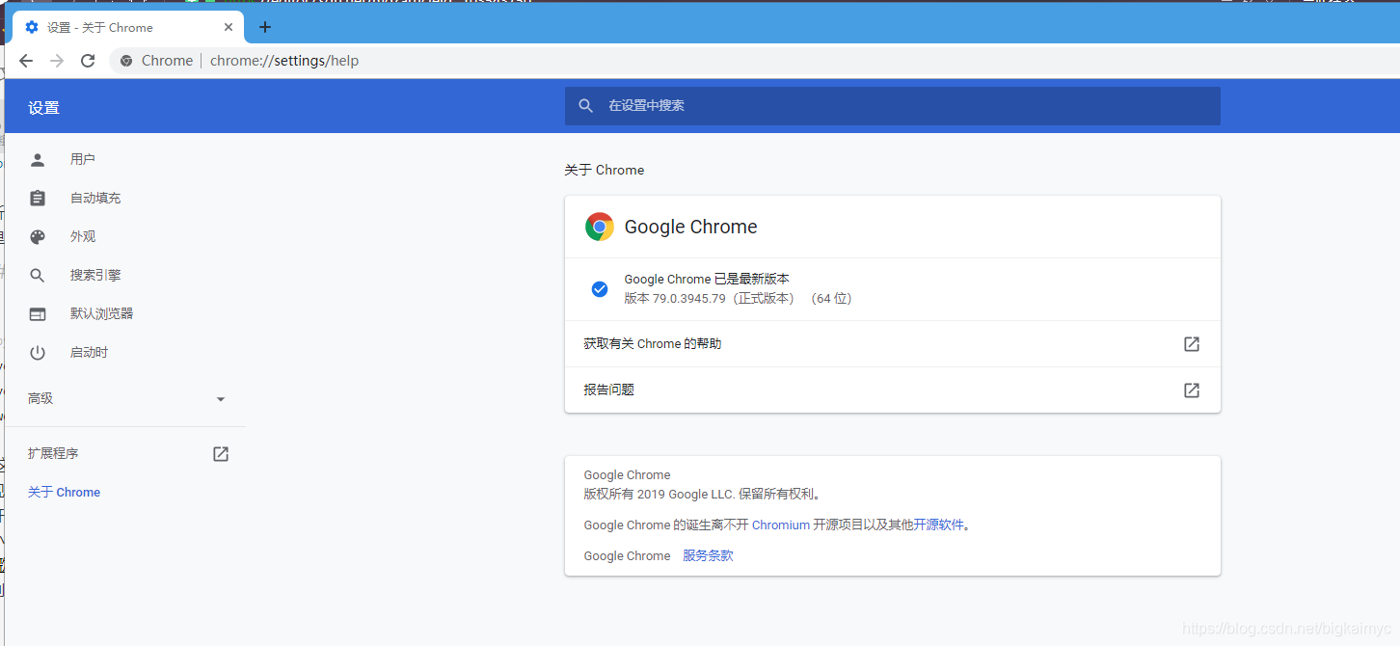
Task: Click the person icon beside 用户
Action: coord(38,159)
